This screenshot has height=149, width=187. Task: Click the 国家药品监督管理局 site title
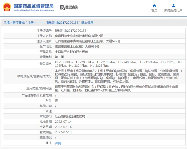coord(34,6)
